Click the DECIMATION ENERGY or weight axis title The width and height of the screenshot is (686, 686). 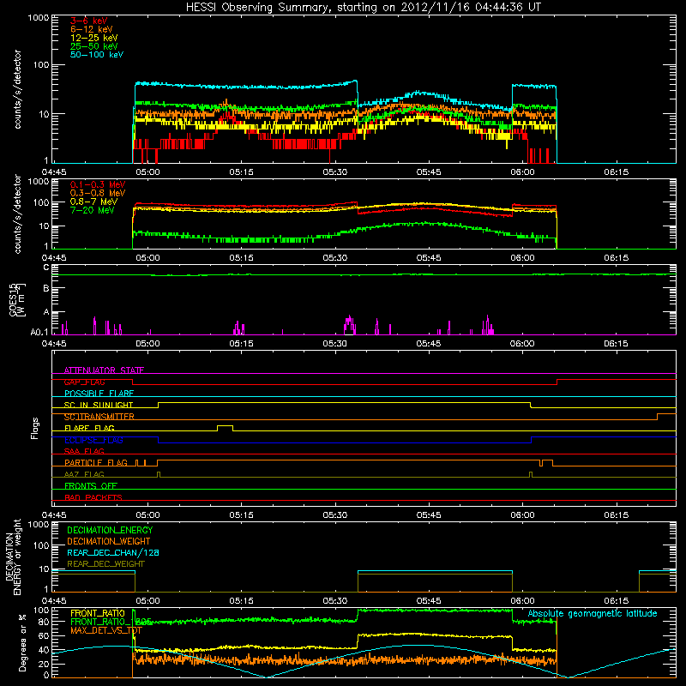point(13,557)
